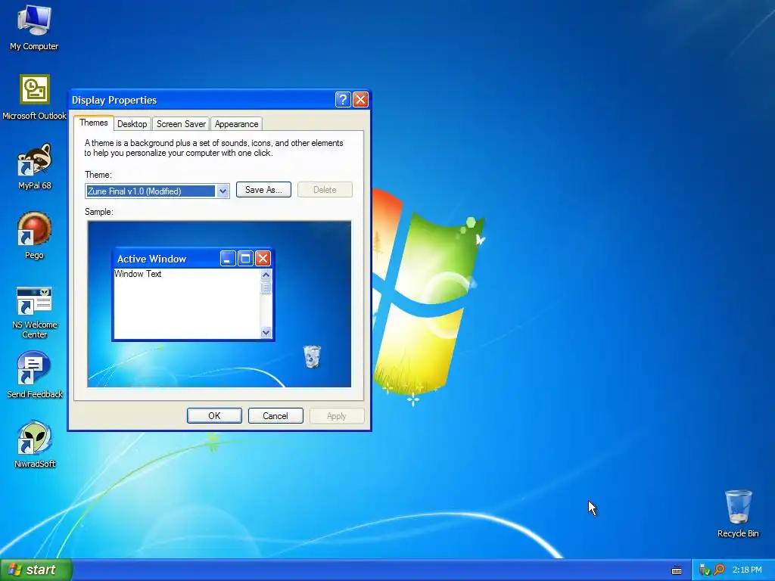Select the Microsoft Outlook desktop icon
The image size is (775, 581).
click(x=34, y=97)
